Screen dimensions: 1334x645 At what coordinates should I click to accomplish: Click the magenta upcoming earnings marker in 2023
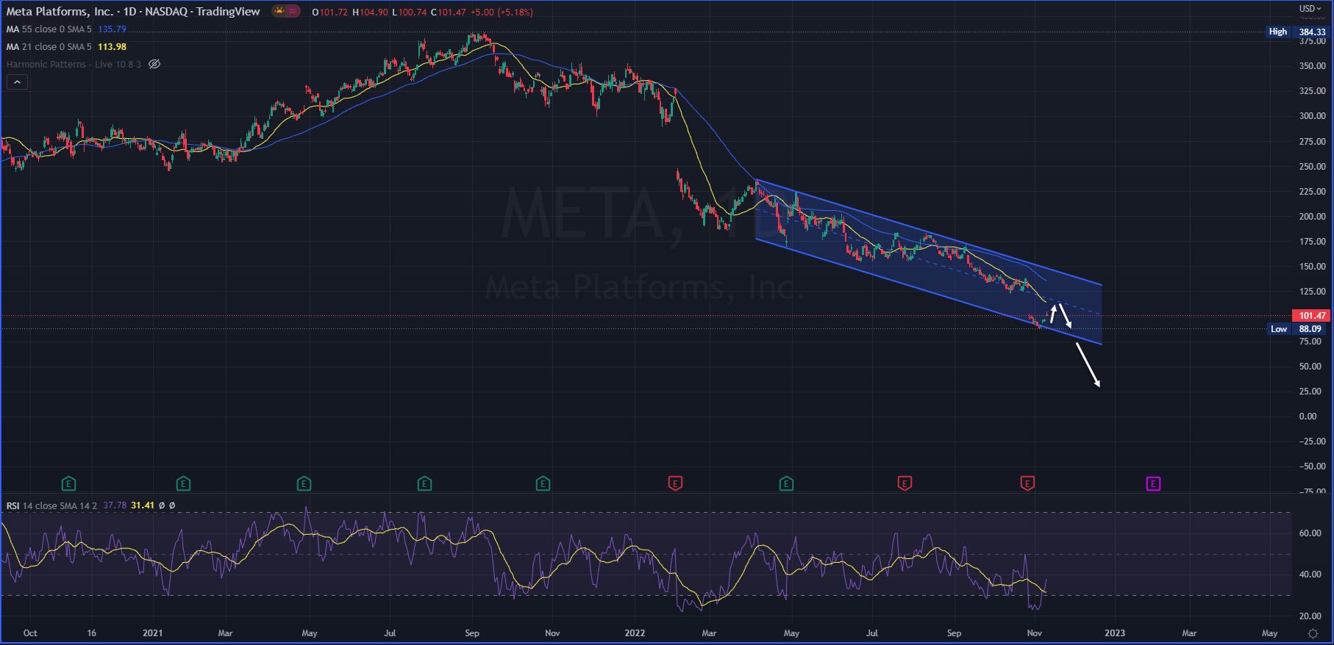(x=1153, y=483)
